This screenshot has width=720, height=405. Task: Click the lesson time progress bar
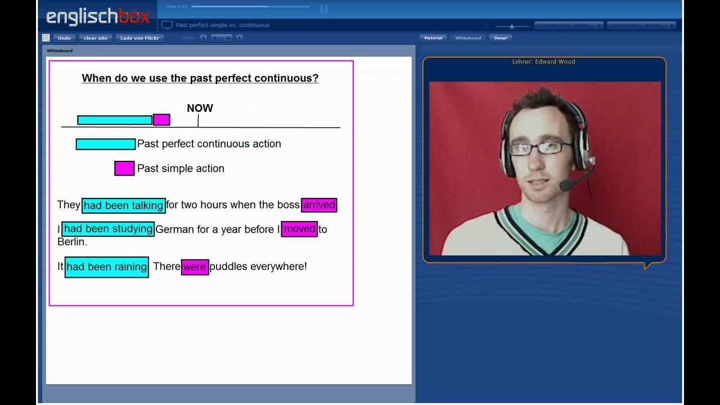coord(250,7)
